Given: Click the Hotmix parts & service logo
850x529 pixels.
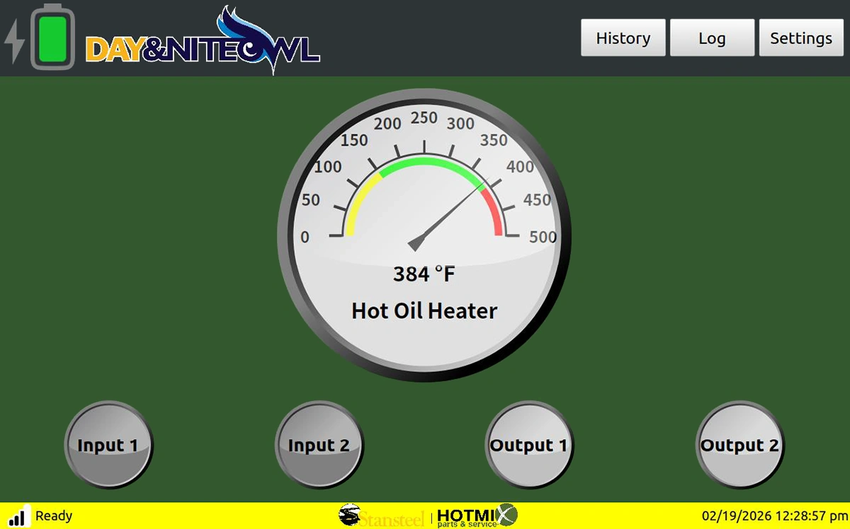Looking at the screenshot, I should [x=477, y=516].
